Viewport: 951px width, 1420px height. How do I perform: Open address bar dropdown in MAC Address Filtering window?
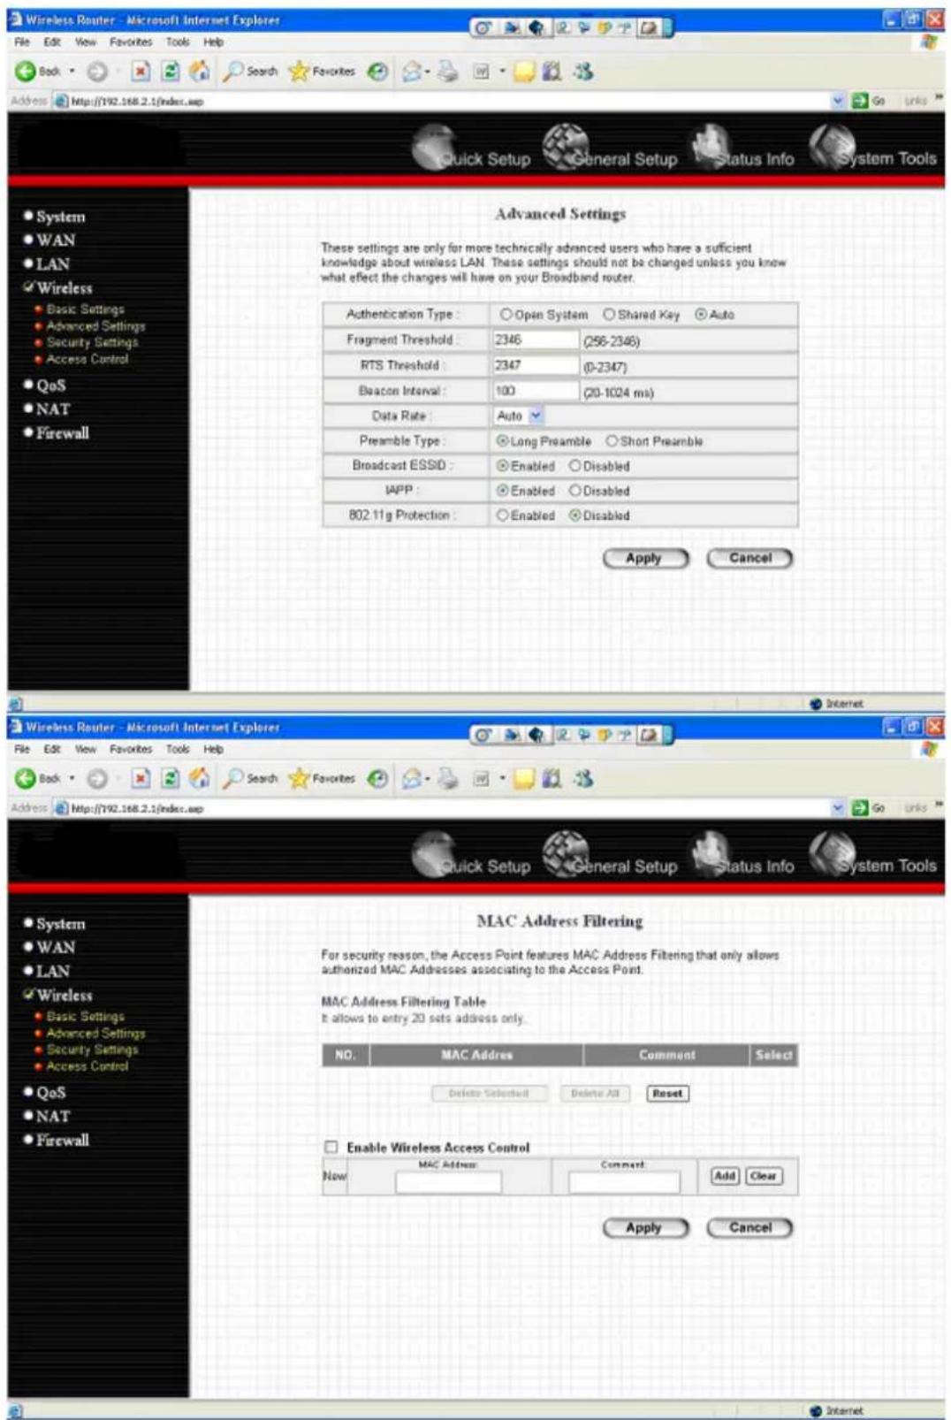(838, 808)
